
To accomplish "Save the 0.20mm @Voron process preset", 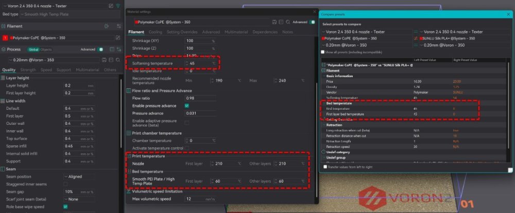I will 105,60.
